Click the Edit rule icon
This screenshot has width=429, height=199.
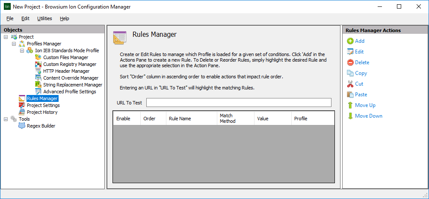point(350,52)
